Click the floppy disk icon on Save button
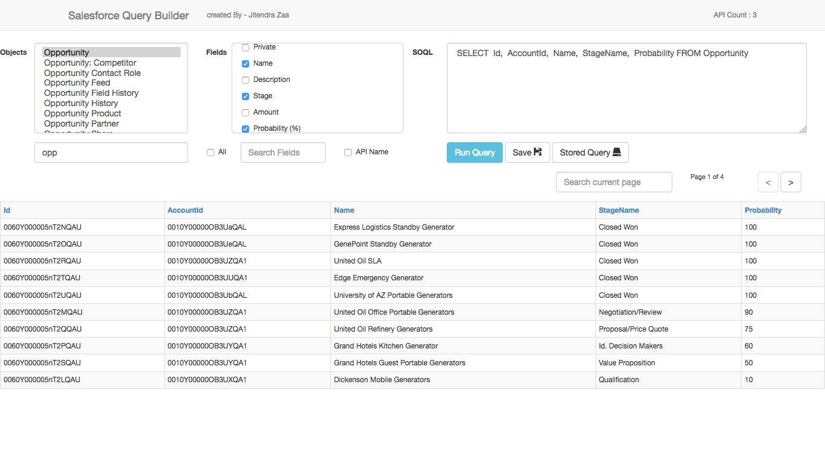Image resolution: width=825 pixels, height=463 pixels. click(536, 153)
